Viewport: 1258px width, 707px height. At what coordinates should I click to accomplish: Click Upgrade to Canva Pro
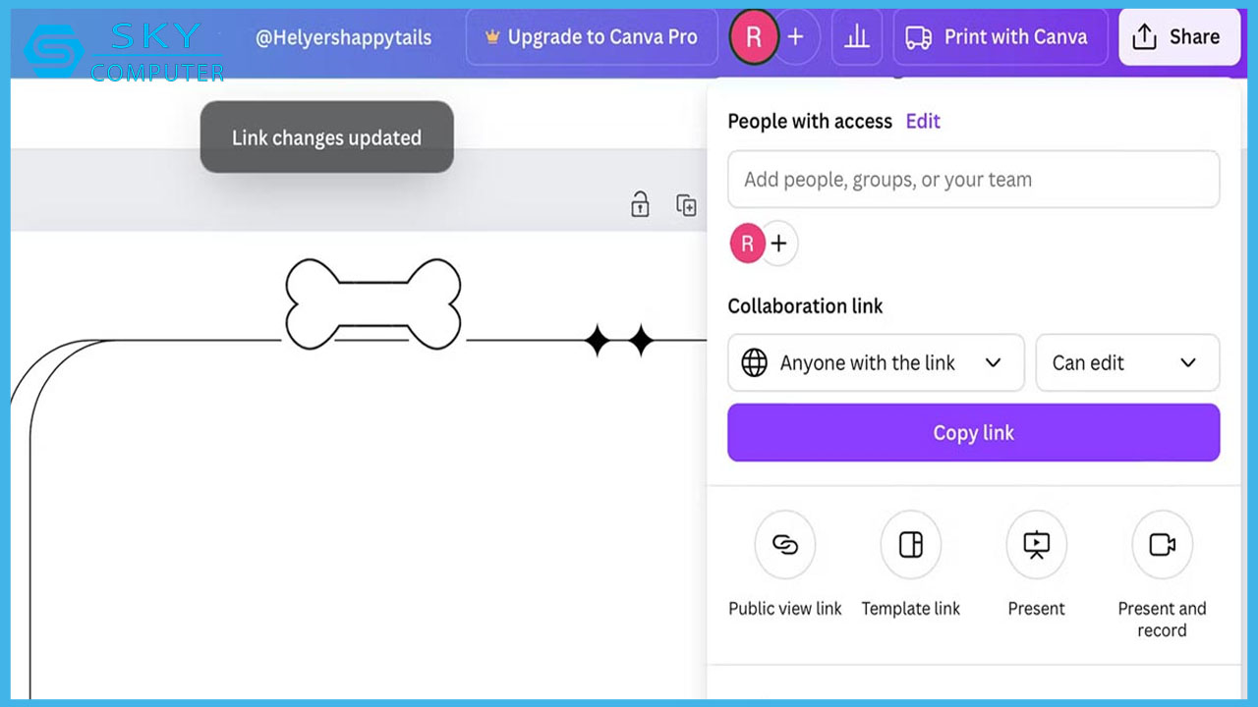tap(592, 37)
